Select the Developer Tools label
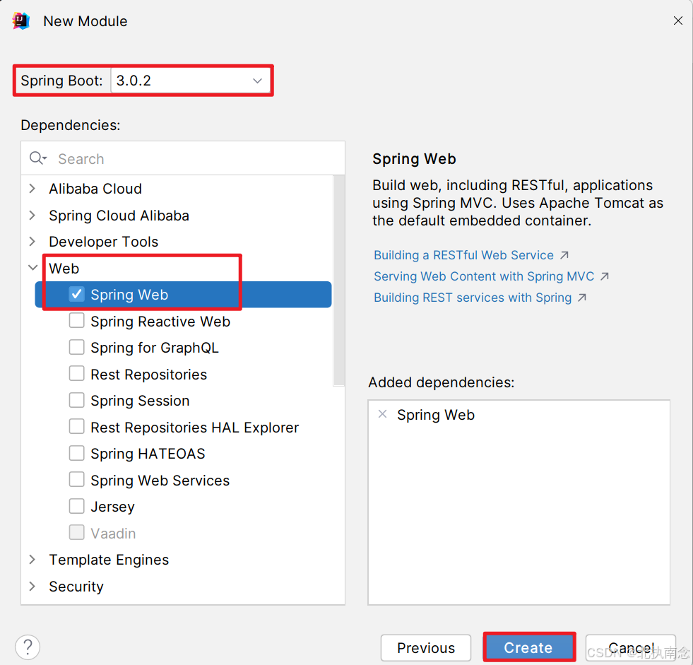The image size is (693, 665). pyautogui.click(x=103, y=242)
